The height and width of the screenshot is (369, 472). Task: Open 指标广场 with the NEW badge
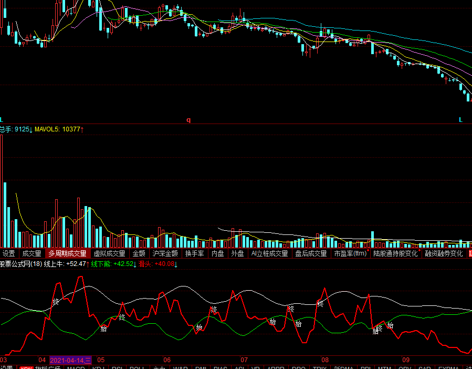click(x=40, y=367)
